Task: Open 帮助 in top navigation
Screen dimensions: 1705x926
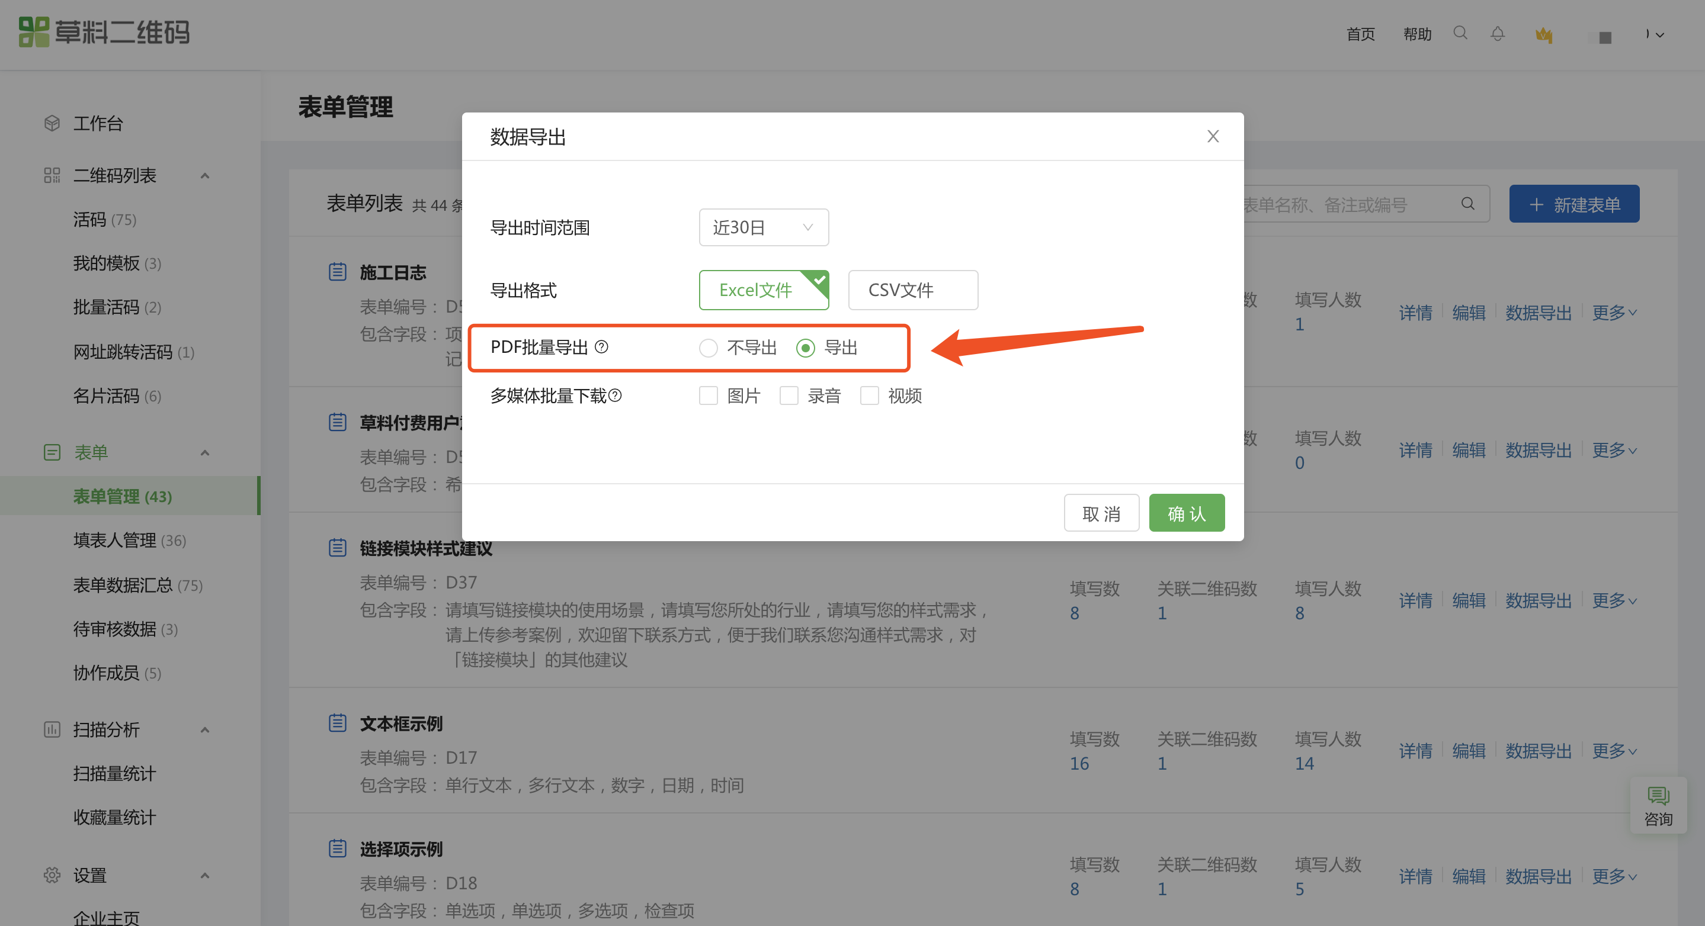Action: coord(1417,34)
